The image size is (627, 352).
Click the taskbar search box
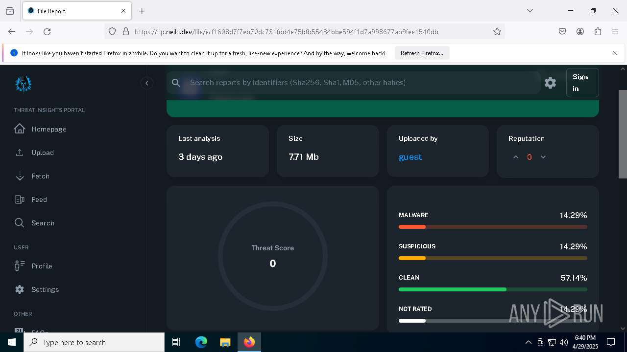(94, 342)
